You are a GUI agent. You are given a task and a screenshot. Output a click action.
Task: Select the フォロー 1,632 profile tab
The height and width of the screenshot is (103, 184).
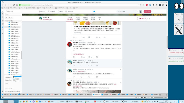point(78,18)
